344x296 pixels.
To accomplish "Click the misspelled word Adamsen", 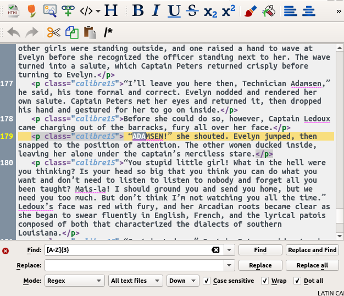I will click(306, 84).
